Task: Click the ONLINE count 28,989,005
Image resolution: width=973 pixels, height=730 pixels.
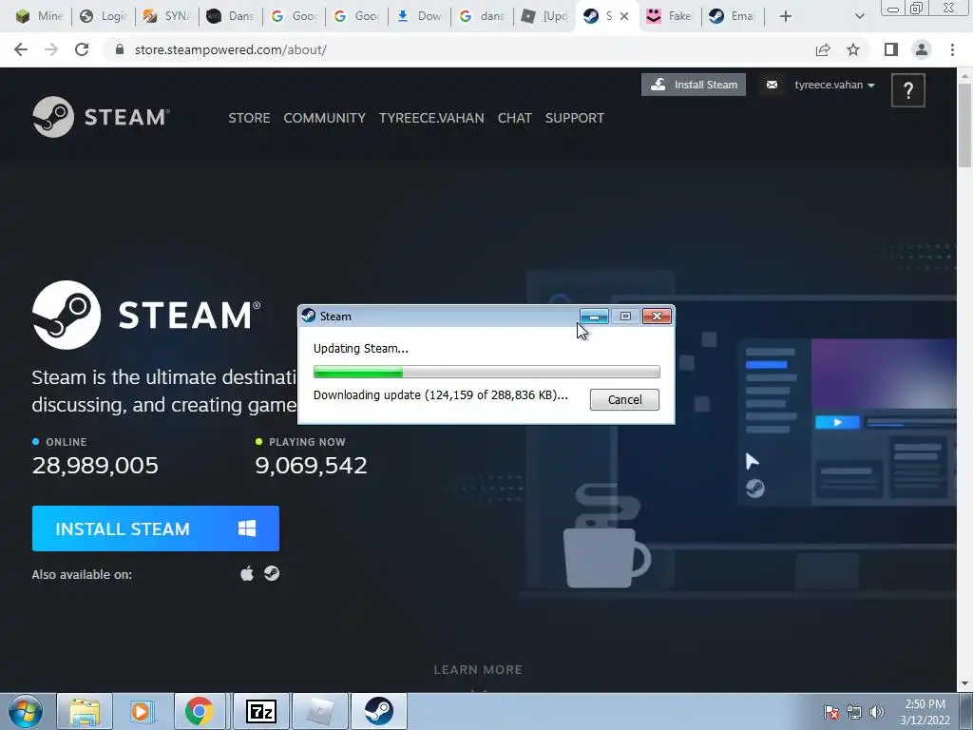Action: pyautogui.click(x=95, y=466)
